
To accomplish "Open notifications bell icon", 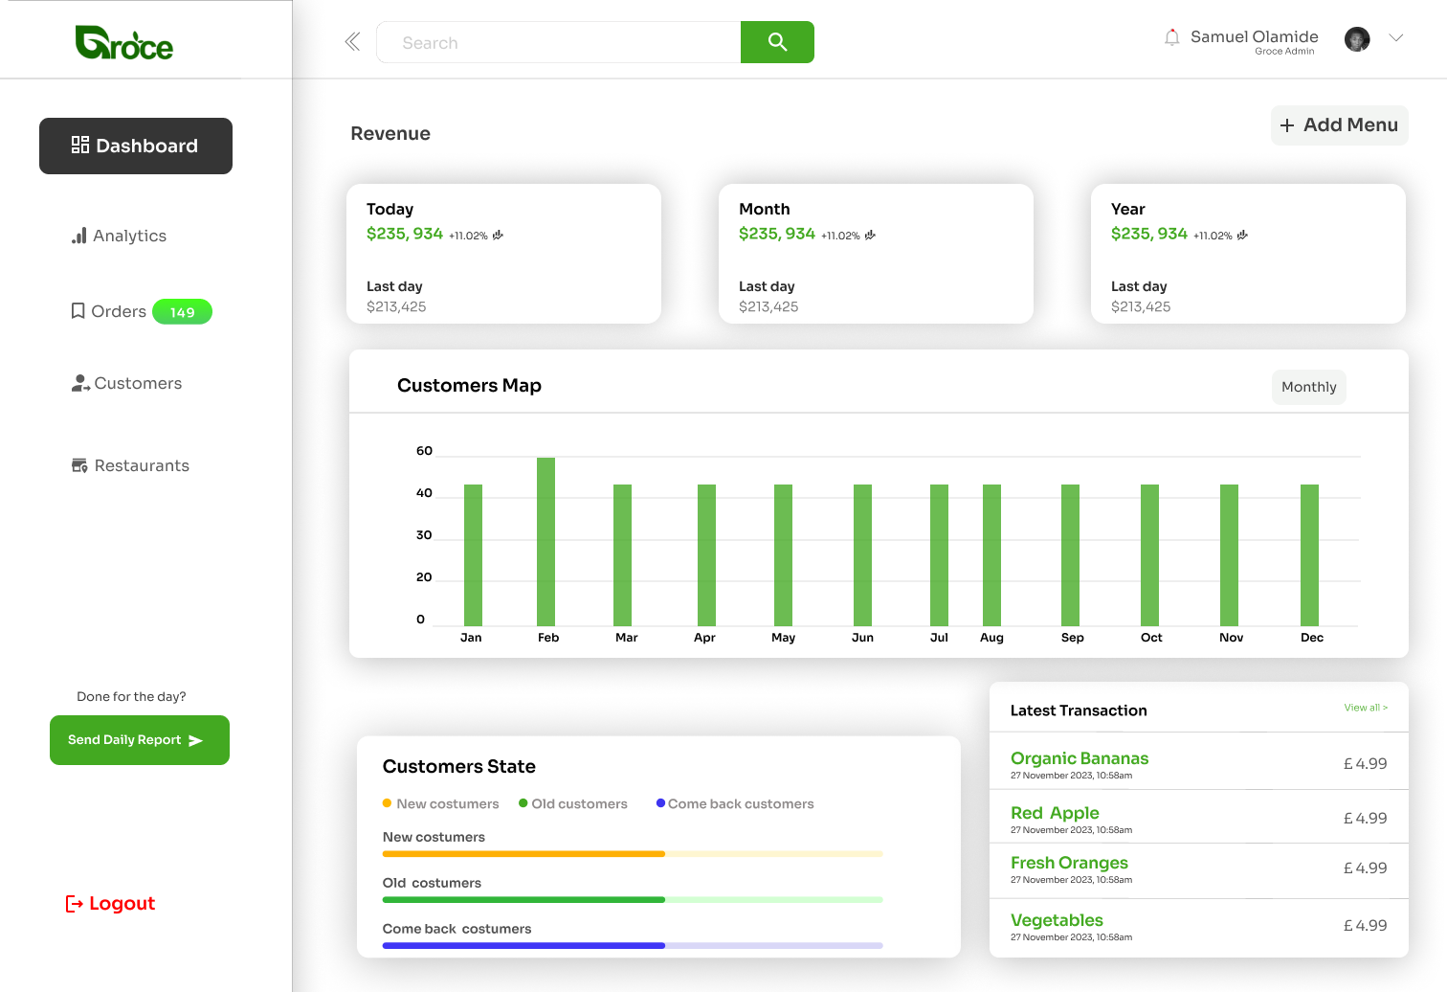I will (x=1171, y=38).
